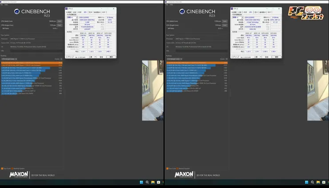Select Xeon CPU X5650 row in left ranking
The width and height of the screenshot is (329, 188).
[32, 94]
